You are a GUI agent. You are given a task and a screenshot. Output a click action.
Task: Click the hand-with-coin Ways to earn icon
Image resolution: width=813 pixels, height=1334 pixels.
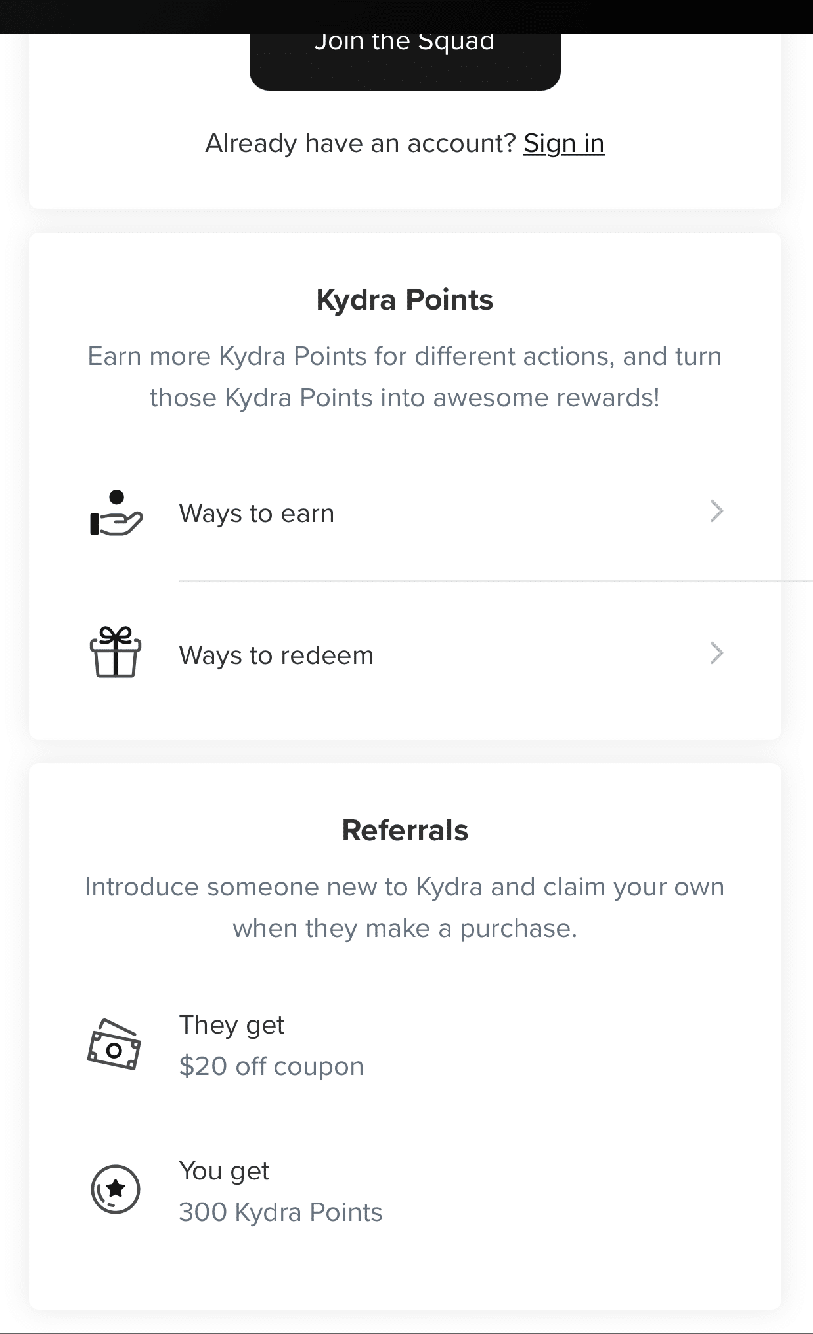click(116, 513)
